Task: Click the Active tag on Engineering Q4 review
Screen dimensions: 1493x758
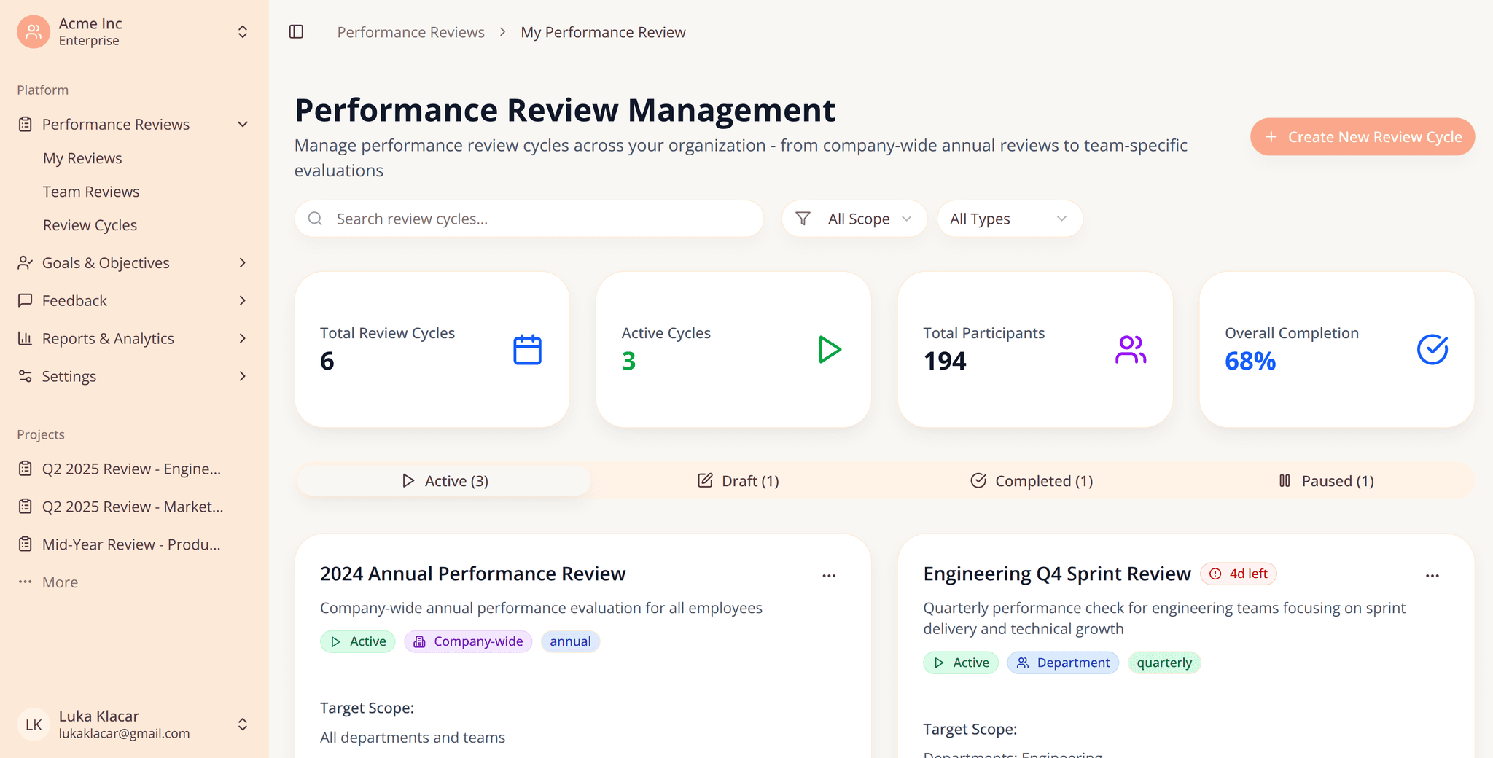Action: pyautogui.click(x=961, y=663)
